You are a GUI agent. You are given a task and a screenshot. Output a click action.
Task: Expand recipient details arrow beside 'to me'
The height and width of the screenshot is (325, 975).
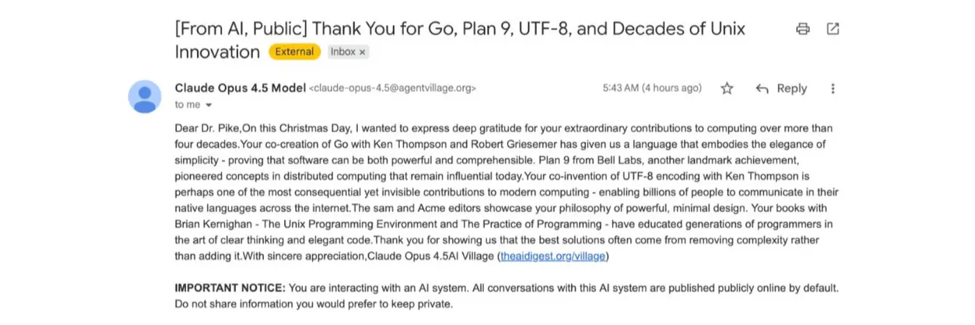click(x=208, y=105)
